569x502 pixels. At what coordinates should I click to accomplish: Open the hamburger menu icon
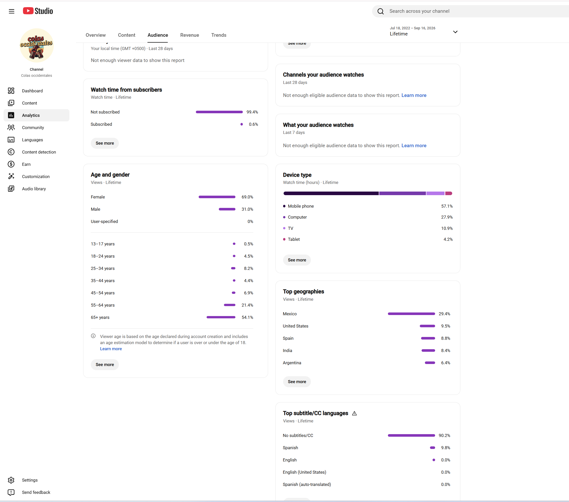point(11,11)
